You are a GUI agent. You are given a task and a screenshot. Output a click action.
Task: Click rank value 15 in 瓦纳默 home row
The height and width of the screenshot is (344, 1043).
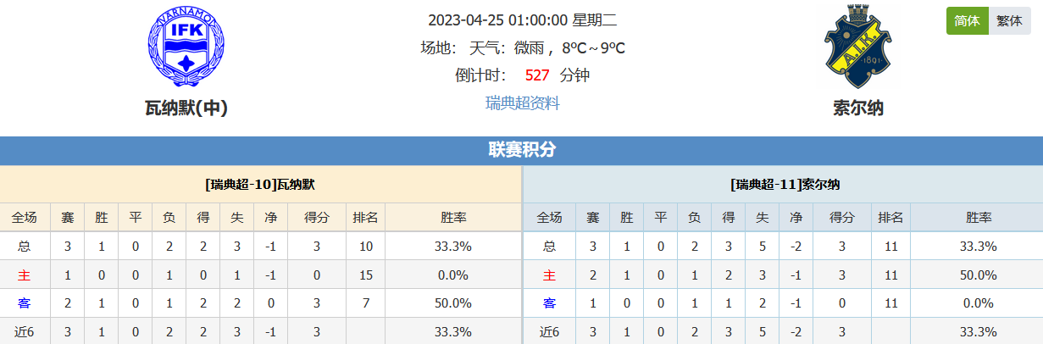(x=366, y=275)
